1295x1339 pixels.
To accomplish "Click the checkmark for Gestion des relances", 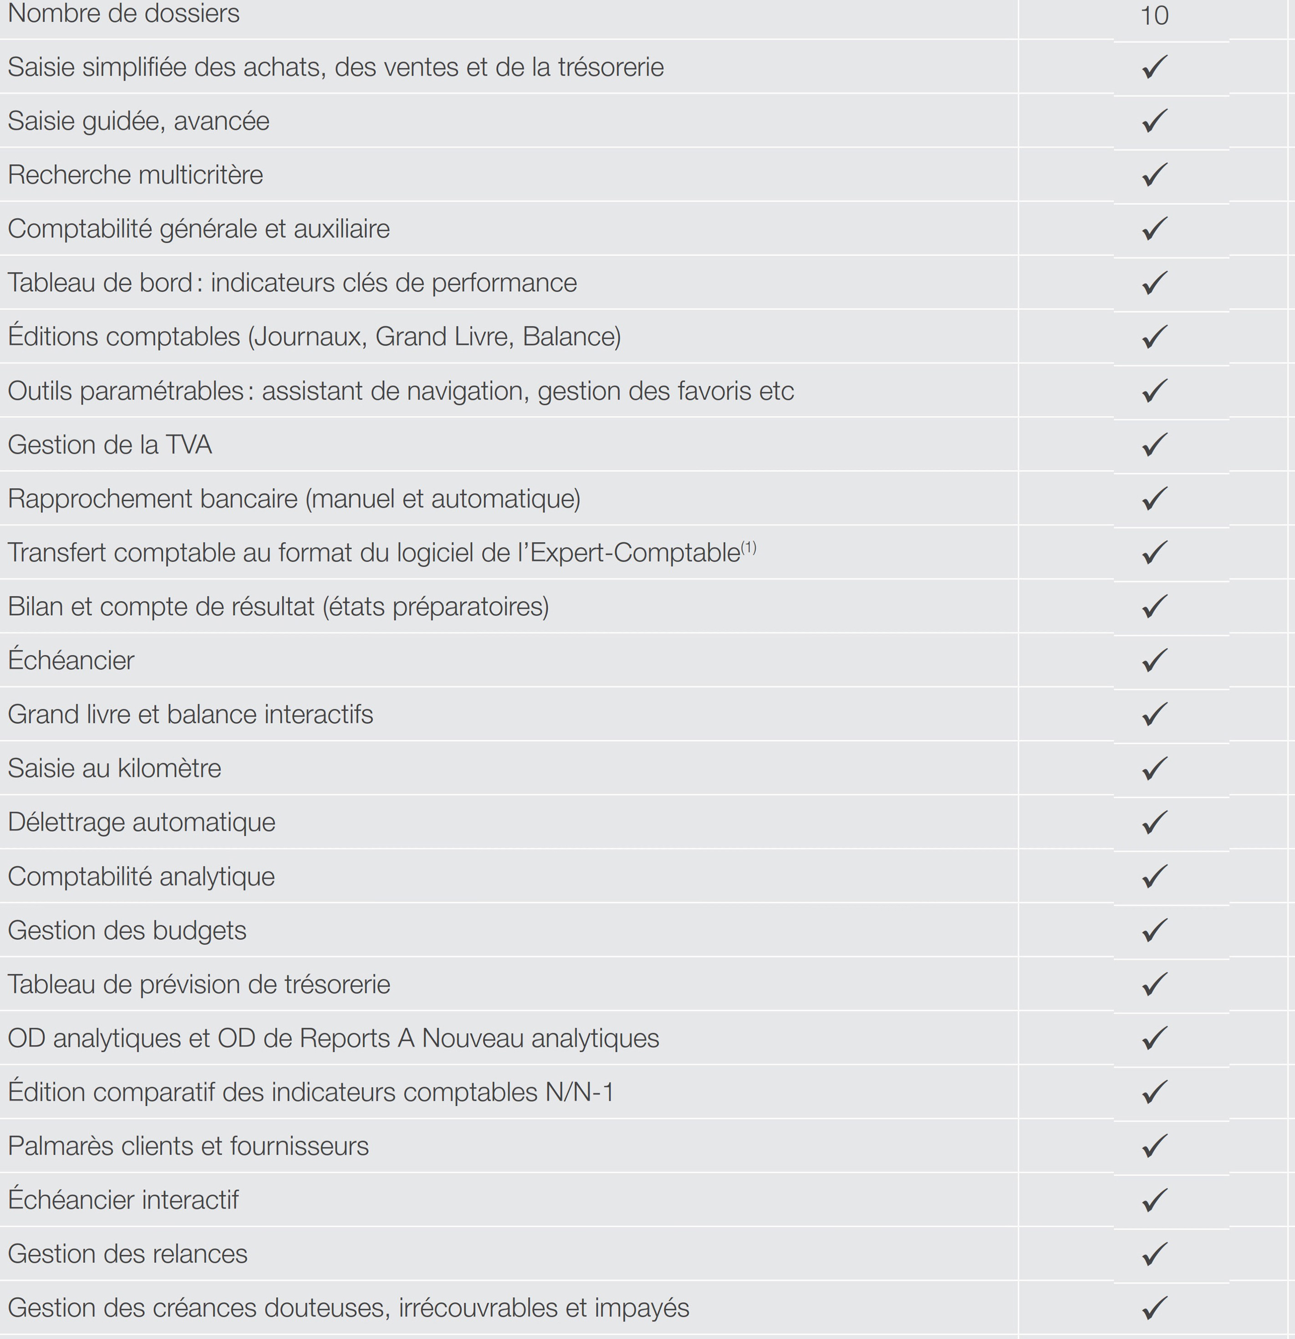I will pos(1154,1254).
